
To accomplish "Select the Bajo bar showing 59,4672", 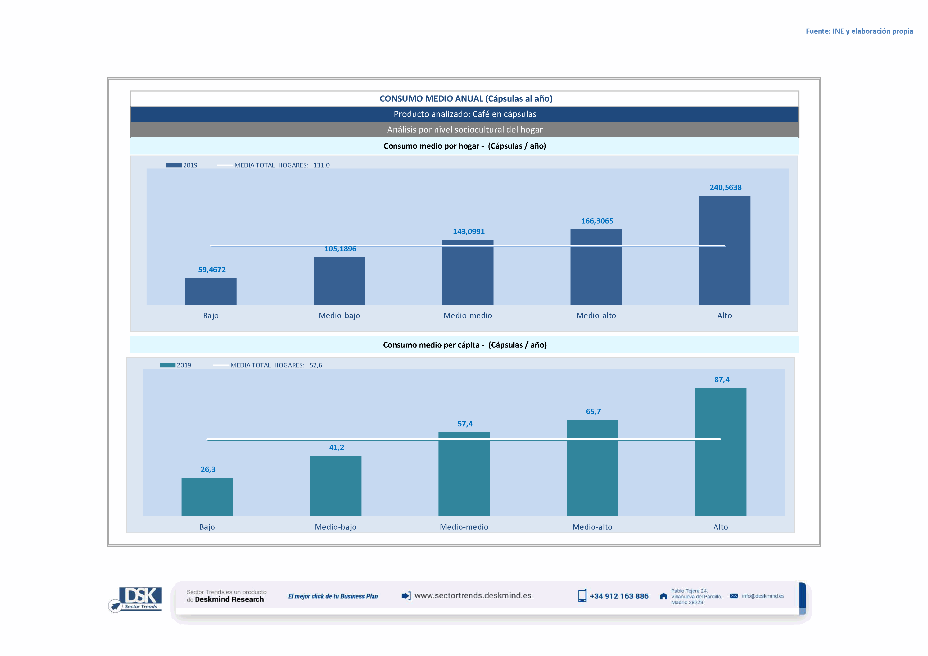I will pyautogui.click(x=211, y=291).
